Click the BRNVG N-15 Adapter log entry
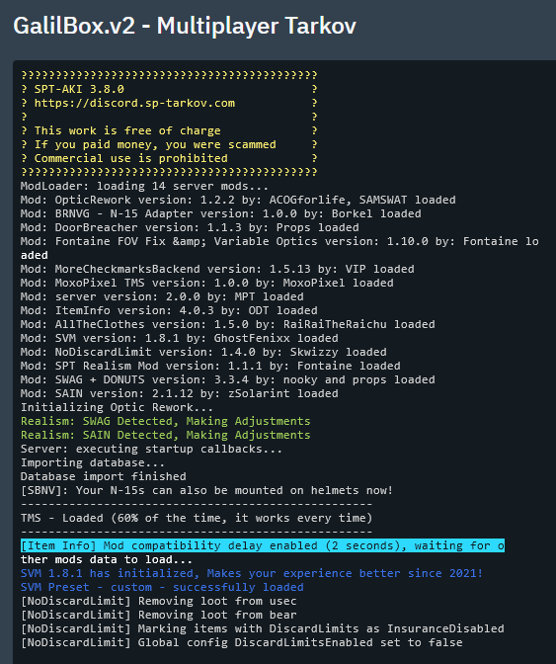 (221, 213)
